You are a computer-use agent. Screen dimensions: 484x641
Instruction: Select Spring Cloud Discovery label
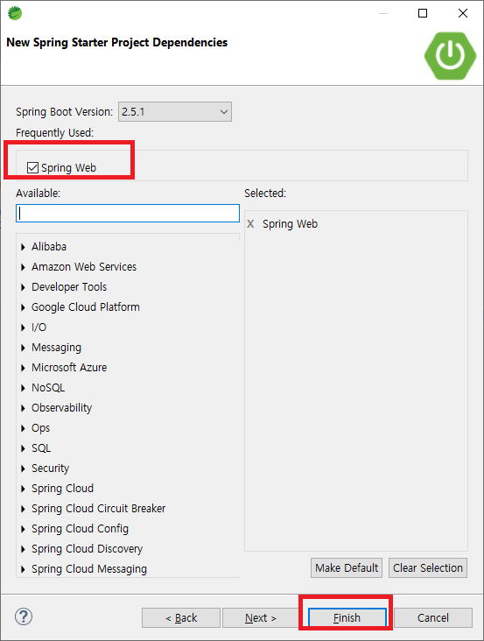[x=87, y=548]
